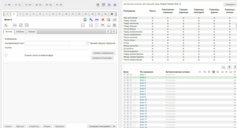
Task: Toggle the red alarm clock column icon
Action: click(x=213, y=72)
